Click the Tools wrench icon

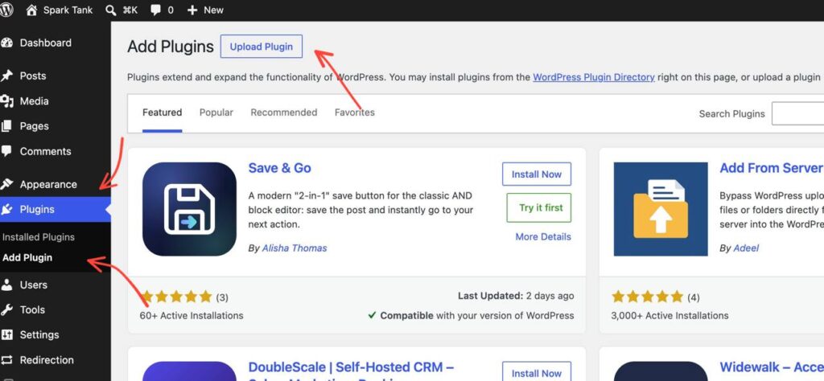pos(6,310)
